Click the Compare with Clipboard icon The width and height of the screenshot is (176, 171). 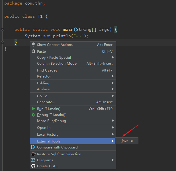[x=33, y=147]
